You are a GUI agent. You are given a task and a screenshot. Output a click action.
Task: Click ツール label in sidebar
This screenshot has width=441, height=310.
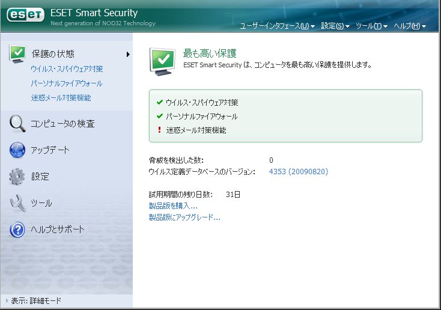[41, 203]
